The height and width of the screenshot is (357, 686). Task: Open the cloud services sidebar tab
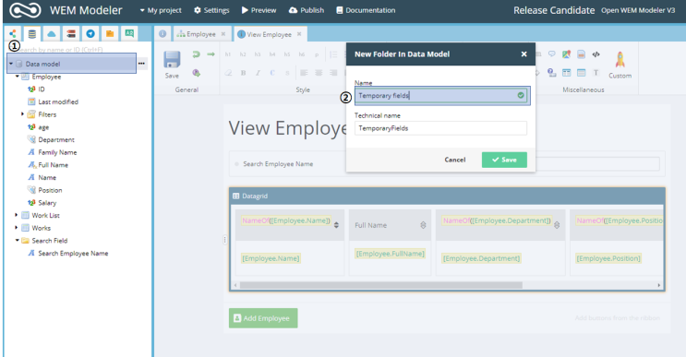pos(52,33)
